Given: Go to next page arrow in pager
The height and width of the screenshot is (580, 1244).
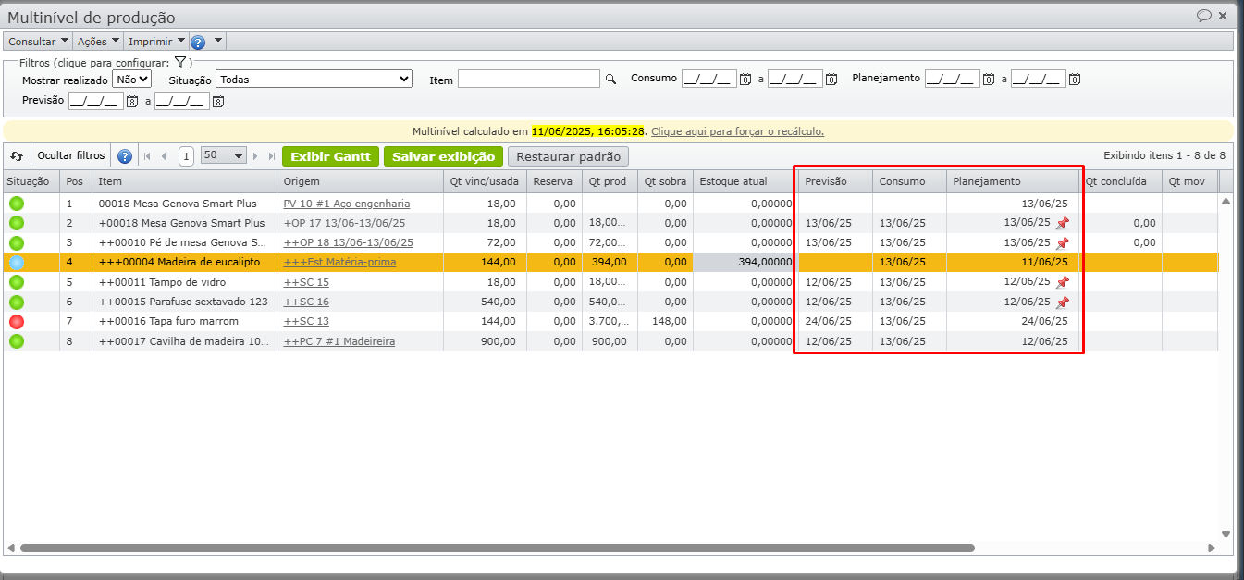Looking at the screenshot, I should click(x=256, y=156).
